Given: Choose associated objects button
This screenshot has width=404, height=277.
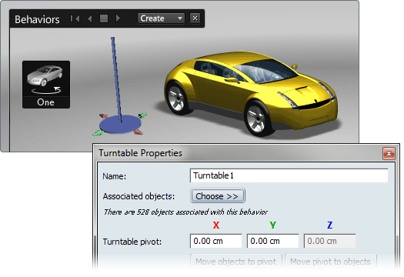Looking at the screenshot, I should tap(218, 196).
